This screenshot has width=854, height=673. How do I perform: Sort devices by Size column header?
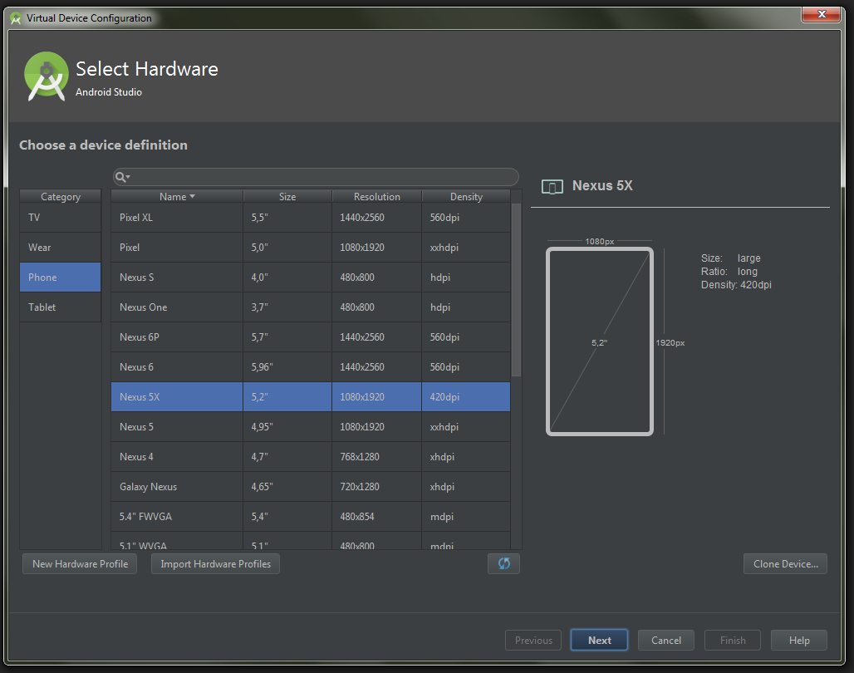point(287,197)
